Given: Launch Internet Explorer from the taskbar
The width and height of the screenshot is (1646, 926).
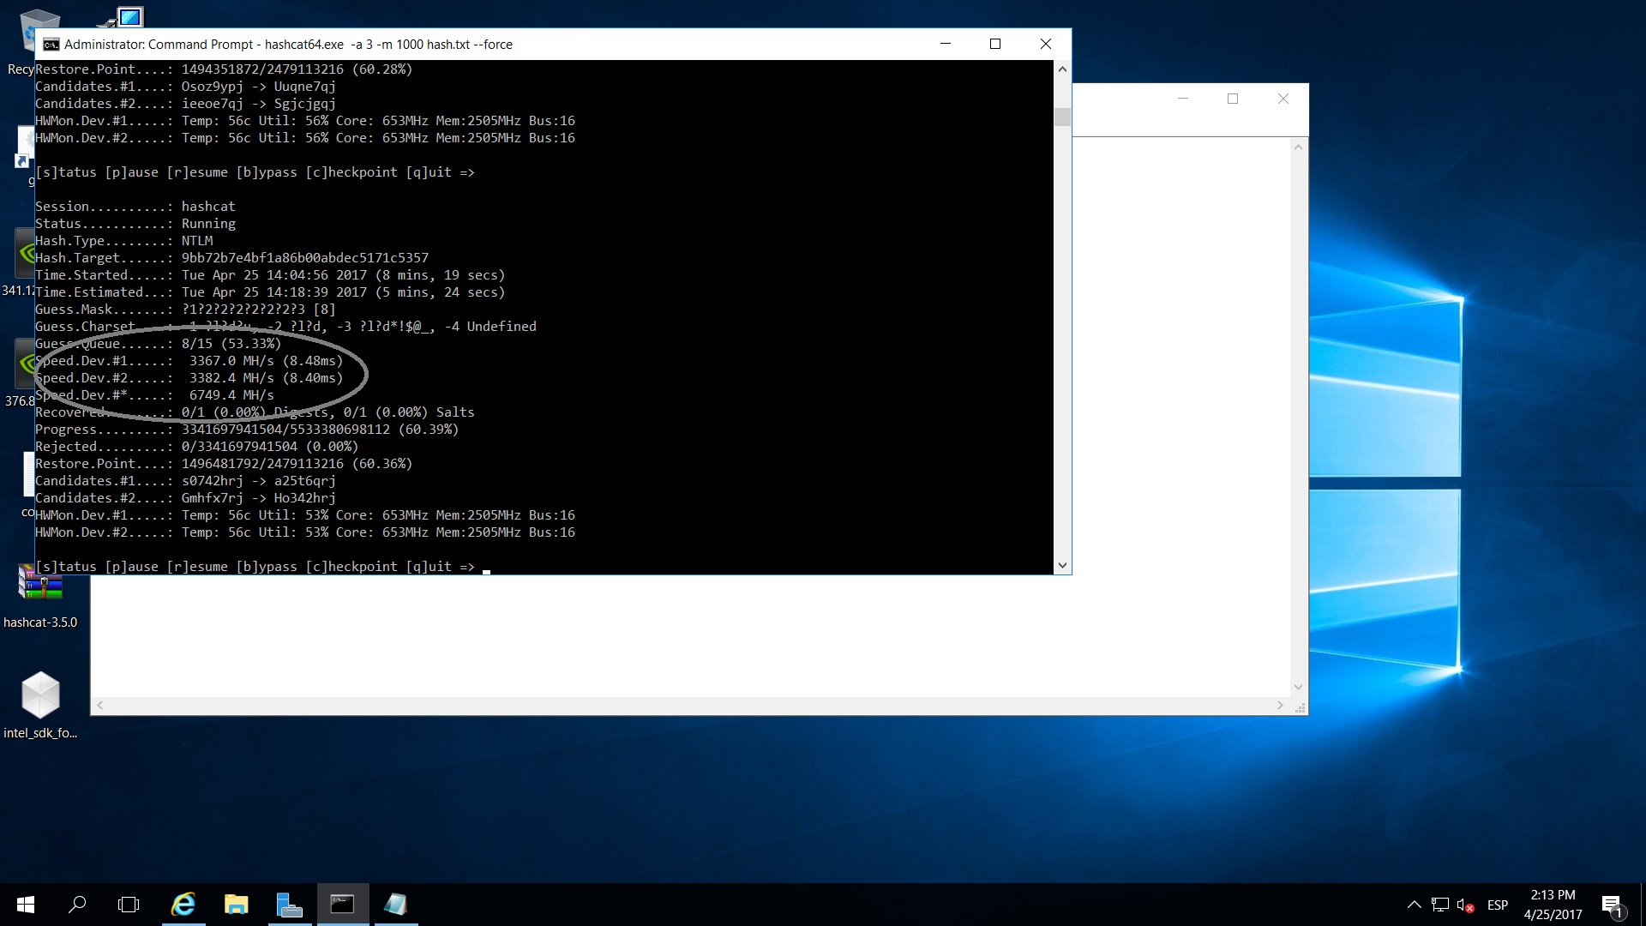Looking at the screenshot, I should coord(183,905).
